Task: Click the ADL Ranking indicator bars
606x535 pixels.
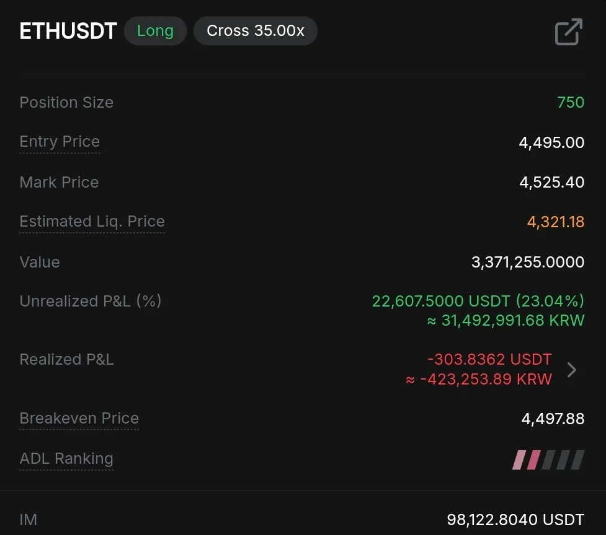Action: click(548, 460)
